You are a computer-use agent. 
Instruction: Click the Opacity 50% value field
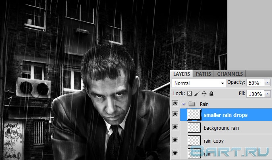(255, 83)
